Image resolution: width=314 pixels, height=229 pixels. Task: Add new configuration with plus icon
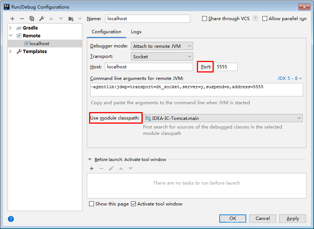click(12, 19)
